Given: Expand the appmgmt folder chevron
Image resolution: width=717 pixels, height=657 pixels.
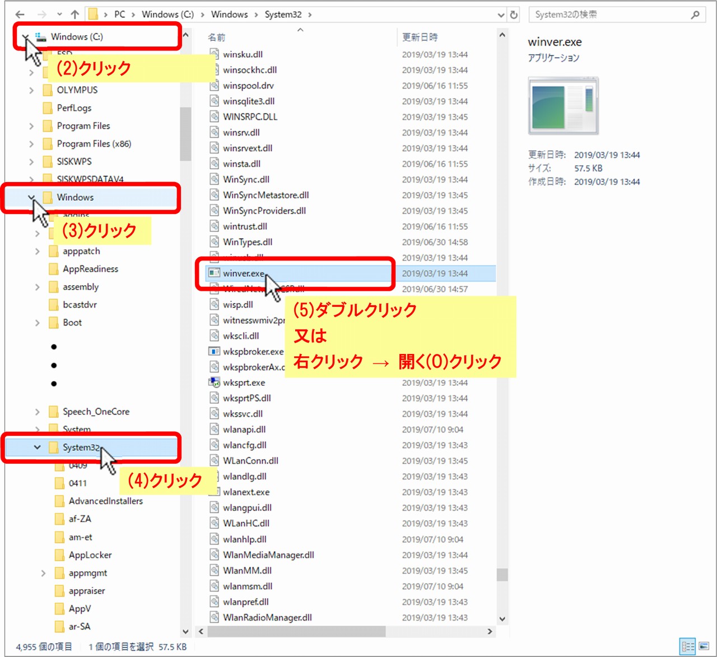Looking at the screenshot, I should click(43, 573).
